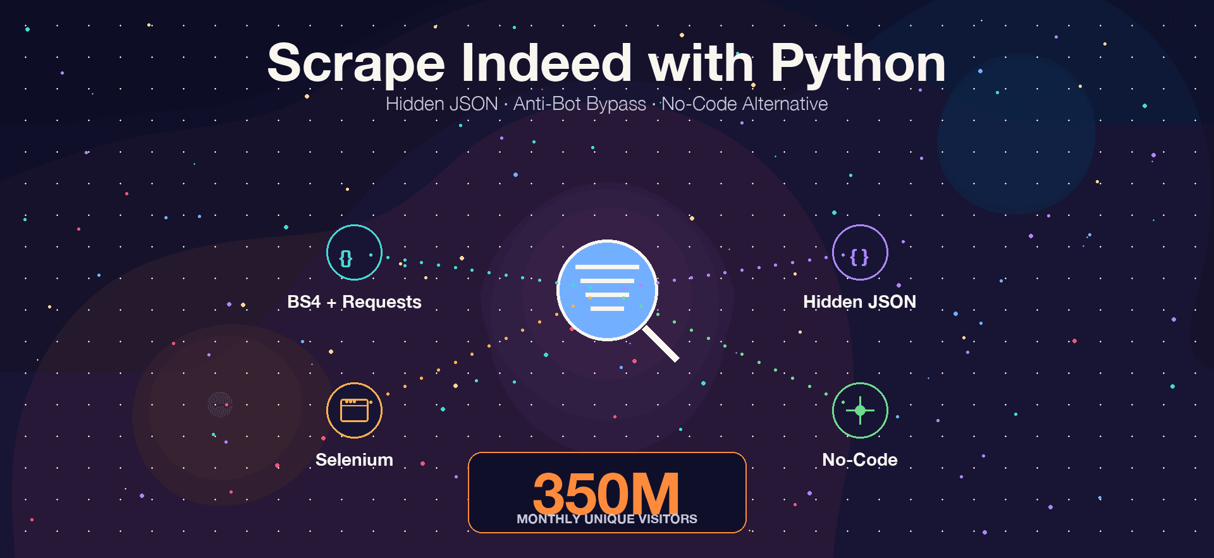Click the 'Hidden JSON' label under the purple icon
Image resolution: width=1214 pixels, height=558 pixels.
pyautogui.click(x=860, y=302)
